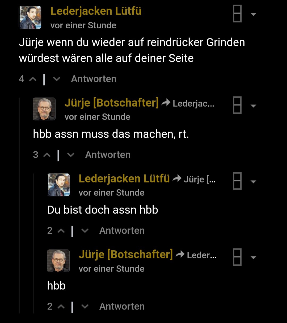Downvote the last "hbb" comment

85,307
